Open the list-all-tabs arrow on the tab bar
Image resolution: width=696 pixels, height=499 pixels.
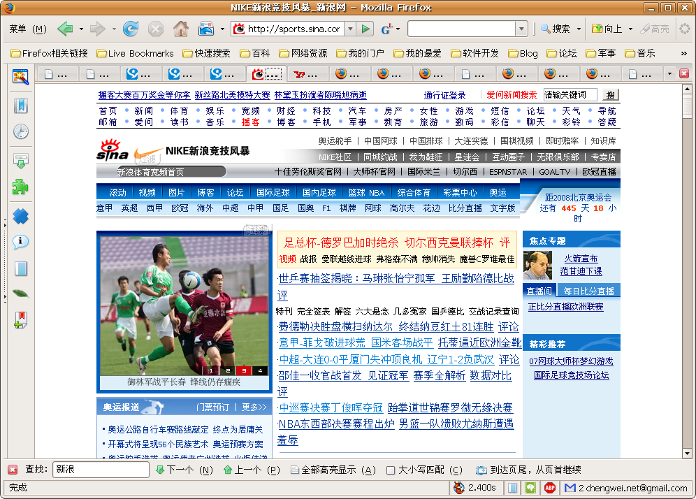670,73
